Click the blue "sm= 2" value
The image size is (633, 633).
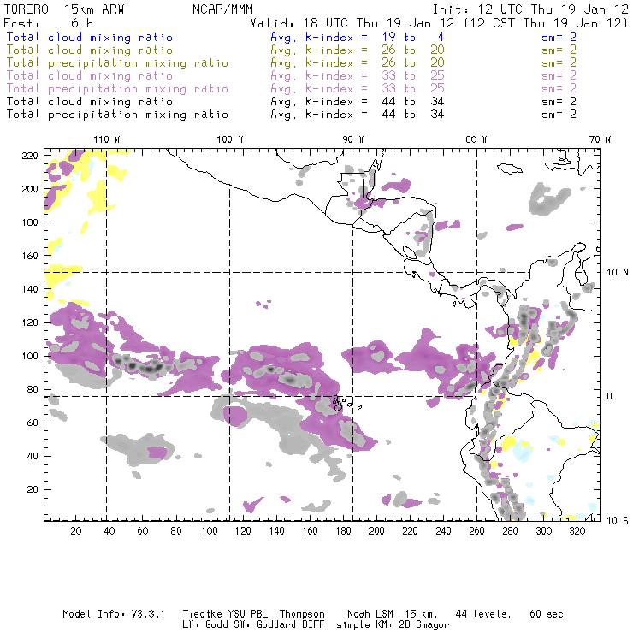coord(559,38)
